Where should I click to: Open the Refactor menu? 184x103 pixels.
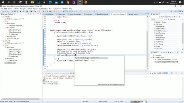[16, 9]
